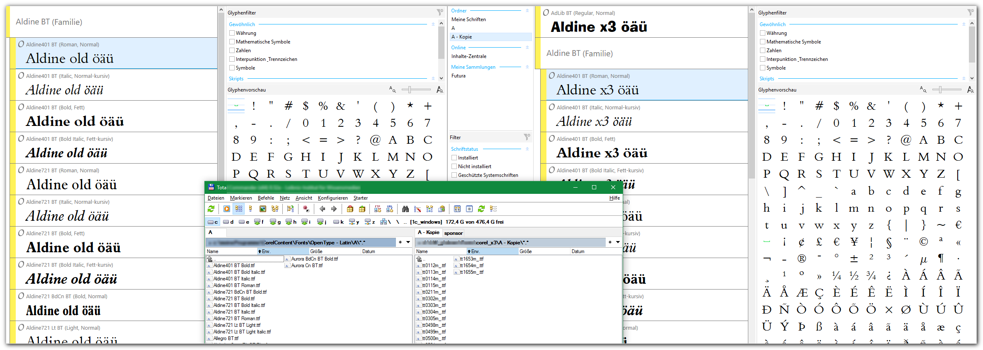Open Meine Schriften folder

click(x=468, y=19)
